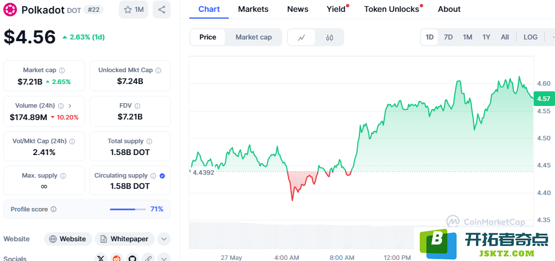Open the News tab

click(298, 9)
